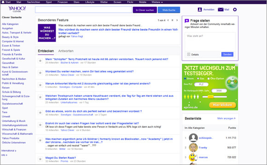Click the Start home icon
This screenshot has width=267, height=165.
tap(3, 2)
